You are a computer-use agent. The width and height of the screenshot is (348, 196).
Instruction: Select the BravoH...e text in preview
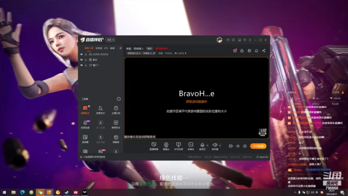click(197, 94)
